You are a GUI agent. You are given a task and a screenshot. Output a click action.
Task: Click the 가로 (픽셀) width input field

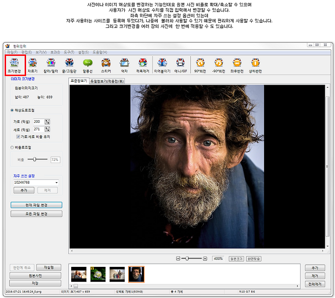(x=39, y=122)
